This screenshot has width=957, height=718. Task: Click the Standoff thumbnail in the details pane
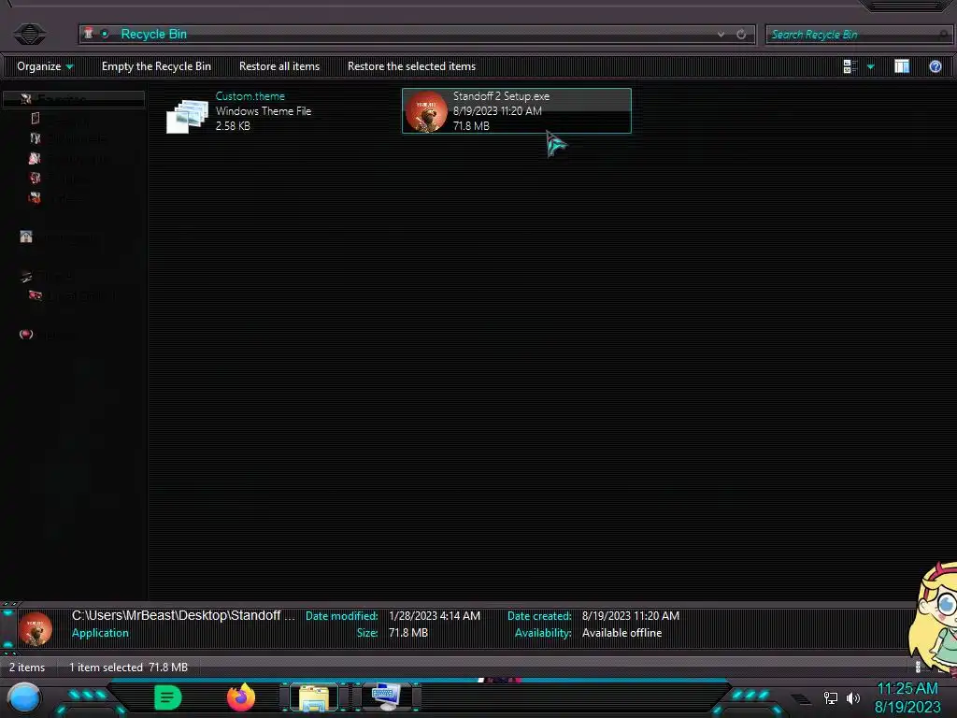pyautogui.click(x=36, y=628)
